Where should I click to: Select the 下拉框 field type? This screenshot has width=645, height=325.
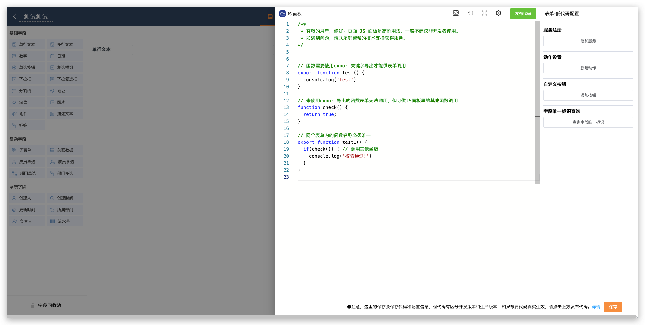[x=27, y=79]
